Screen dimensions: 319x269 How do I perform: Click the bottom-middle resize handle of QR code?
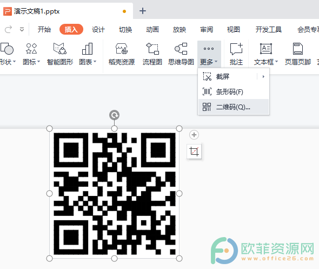coord(114,258)
